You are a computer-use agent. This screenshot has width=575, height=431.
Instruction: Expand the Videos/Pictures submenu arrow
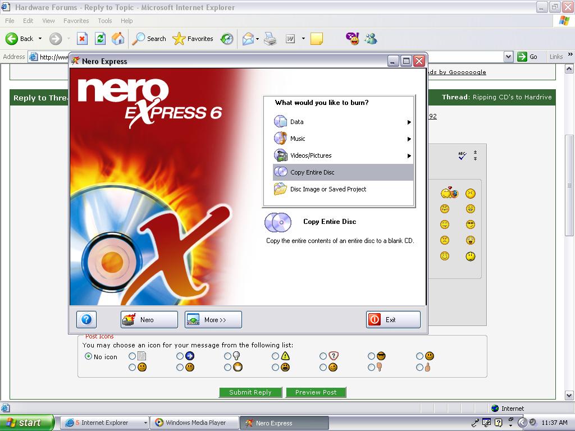point(409,156)
